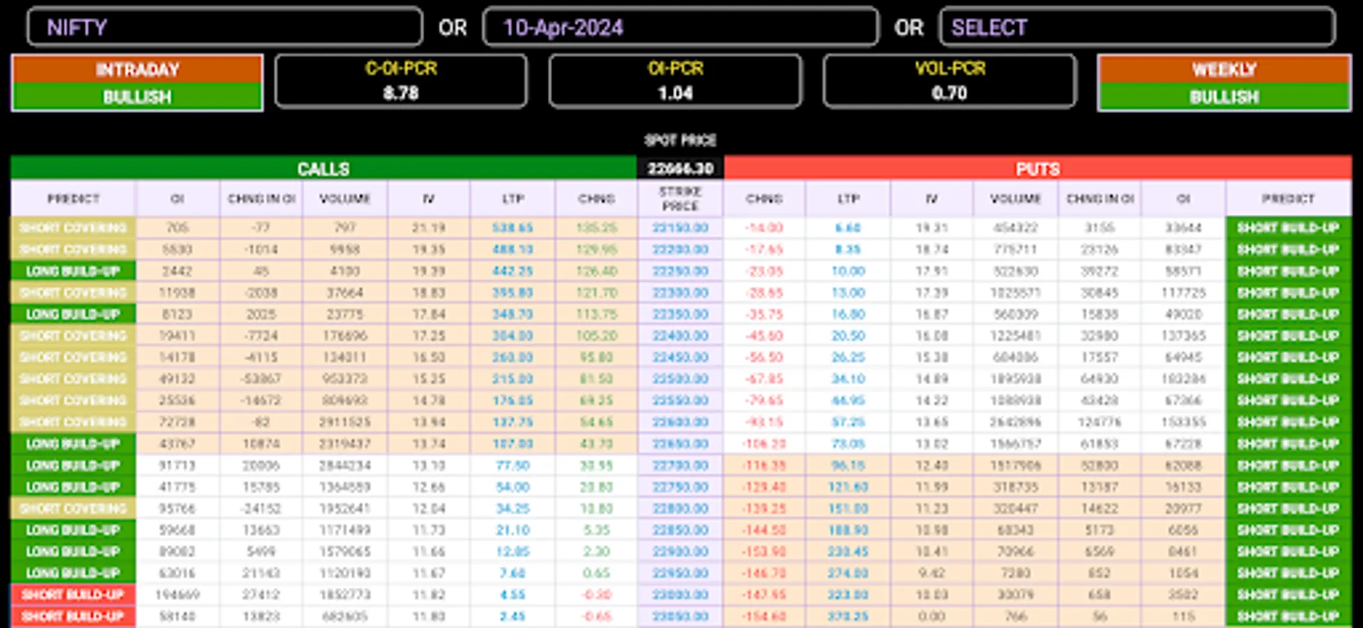1363x628 pixels.
Task: Open the SELECT option dropdown
Action: [1138, 28]
